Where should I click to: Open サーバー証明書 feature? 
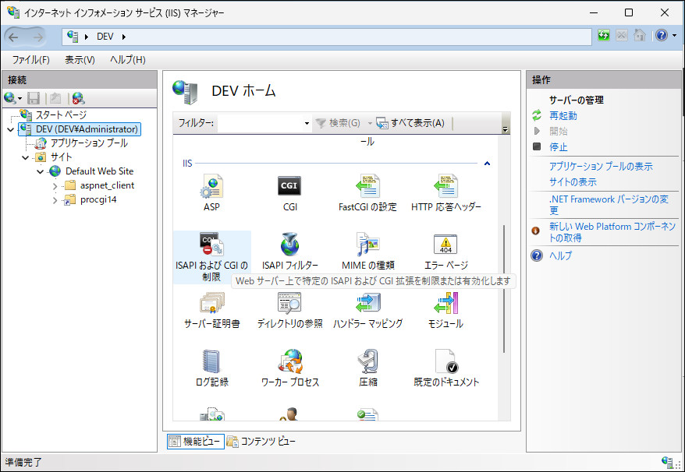[x=212, y=309]
